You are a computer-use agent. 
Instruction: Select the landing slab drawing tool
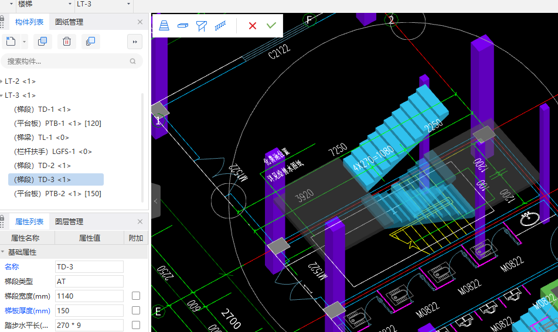pyautogui.click(x=182, y=26)
